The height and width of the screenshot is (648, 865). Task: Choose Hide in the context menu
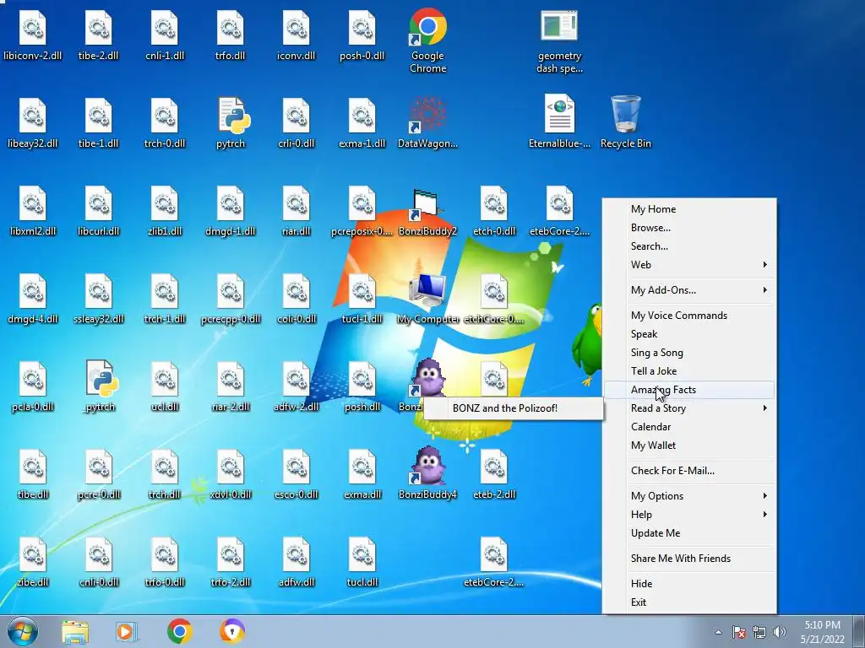[689, 584]
